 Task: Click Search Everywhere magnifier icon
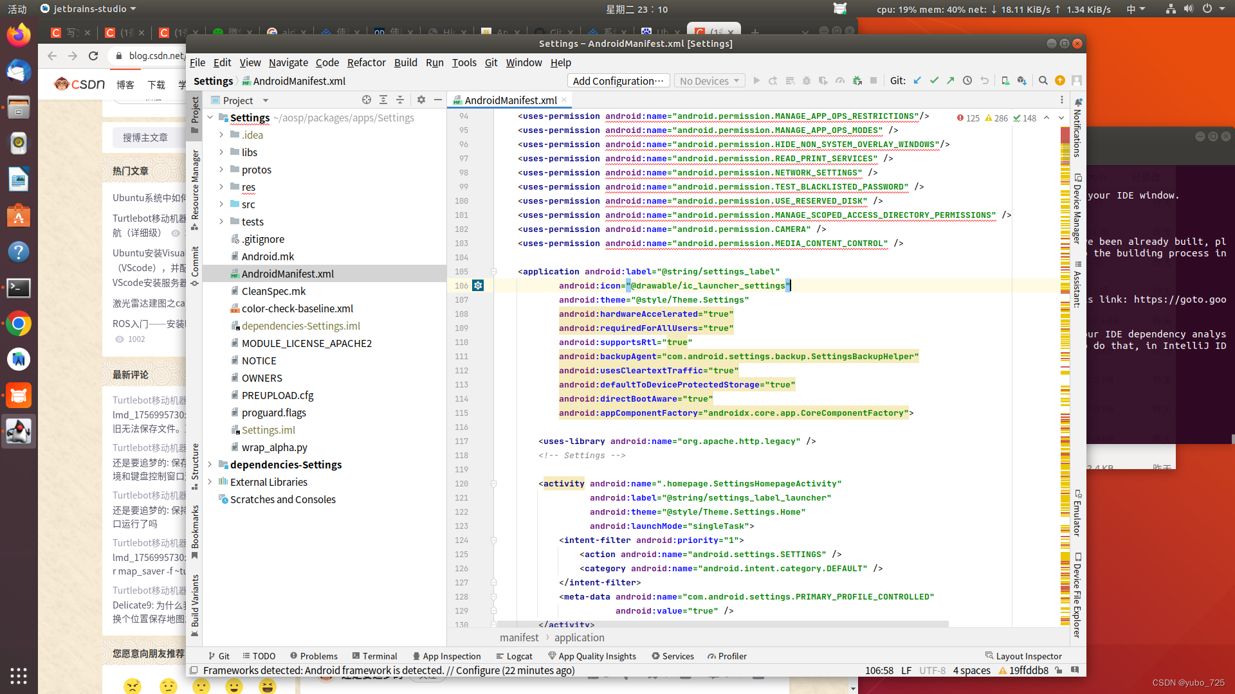point(1043,81)
